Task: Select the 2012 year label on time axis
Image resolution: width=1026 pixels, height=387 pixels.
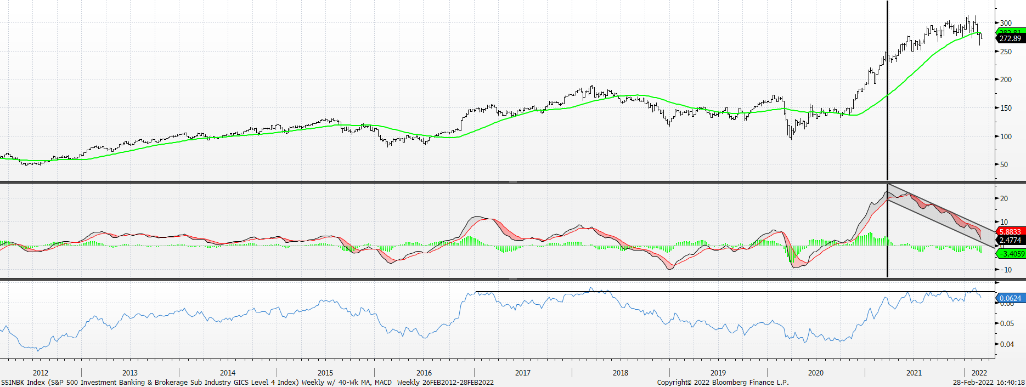Action: pos(41,373)
